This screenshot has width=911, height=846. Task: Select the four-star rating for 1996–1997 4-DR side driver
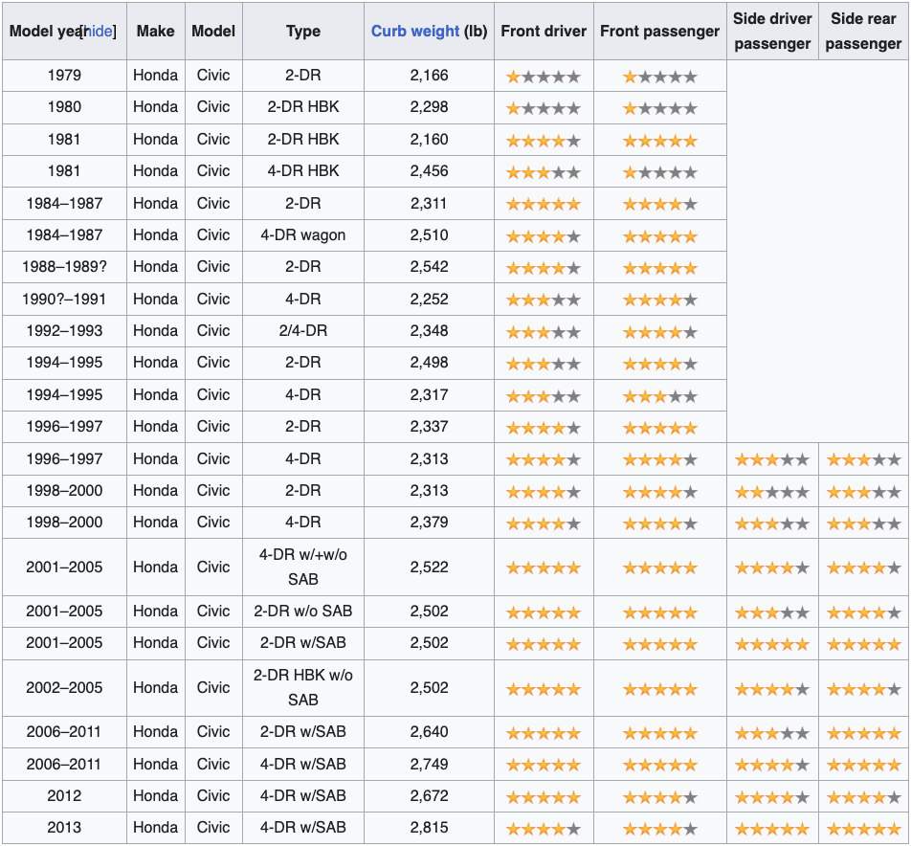[771, 458]
